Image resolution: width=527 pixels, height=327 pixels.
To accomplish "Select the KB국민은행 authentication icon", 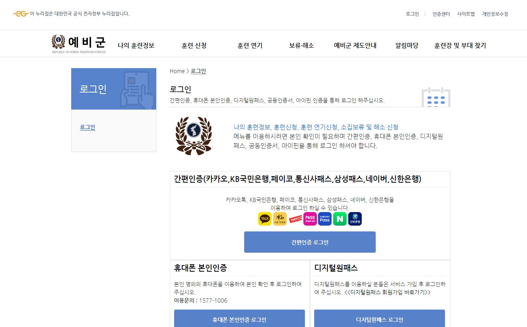I will tap(280, 219).
